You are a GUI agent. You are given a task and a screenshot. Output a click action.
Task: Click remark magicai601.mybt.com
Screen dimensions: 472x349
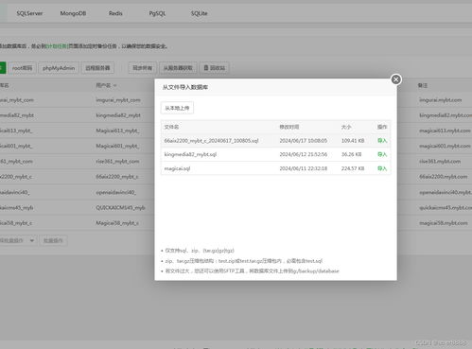(445, 146)
